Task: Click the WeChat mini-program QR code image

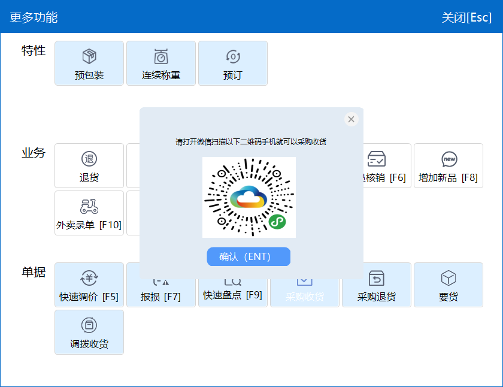Action: [x=249, y=197]
